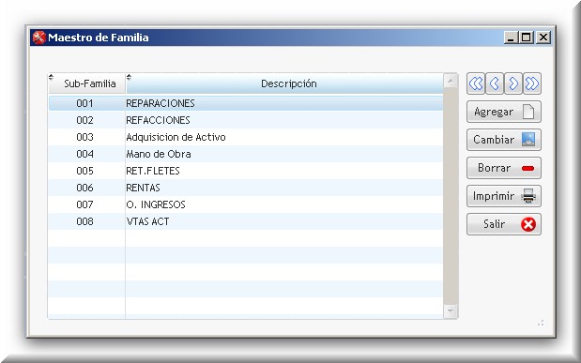Click the Imprimir button

tap(504, 196)
